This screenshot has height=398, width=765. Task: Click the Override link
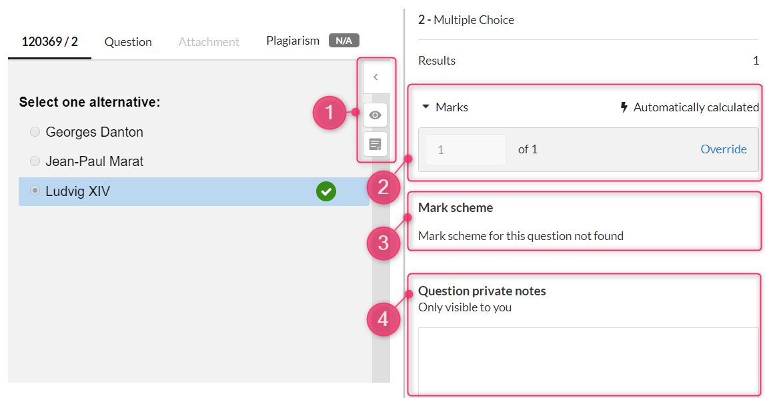pos(724,149)
